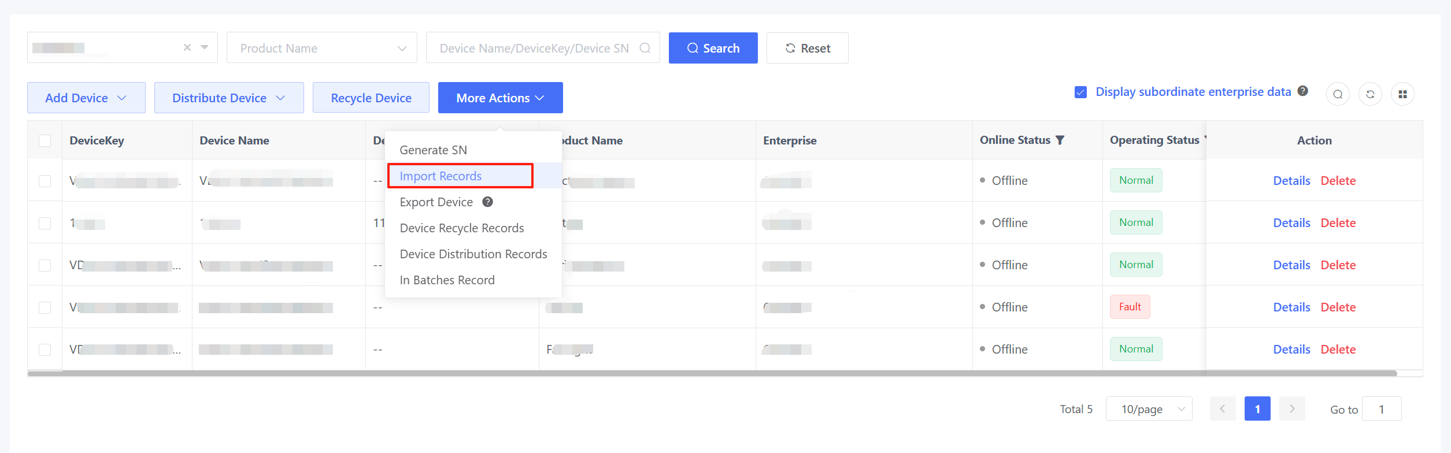This screenshot has height=453, width=1451.
Task: Open the column grid settings icon
Action: click(x=1402, y=94)
